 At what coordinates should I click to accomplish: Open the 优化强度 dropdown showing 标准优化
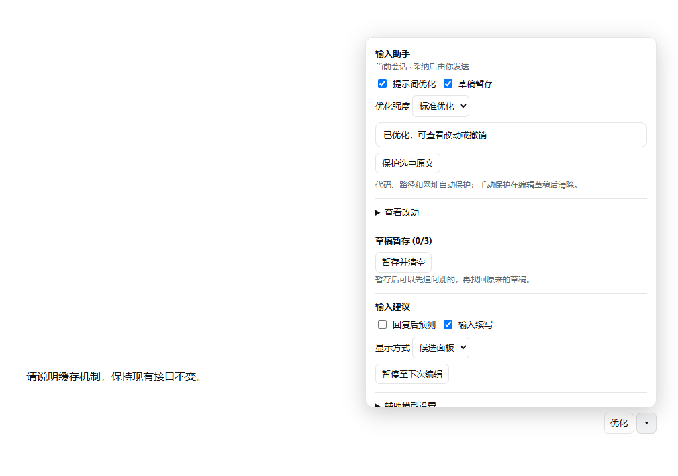[441, 106]
